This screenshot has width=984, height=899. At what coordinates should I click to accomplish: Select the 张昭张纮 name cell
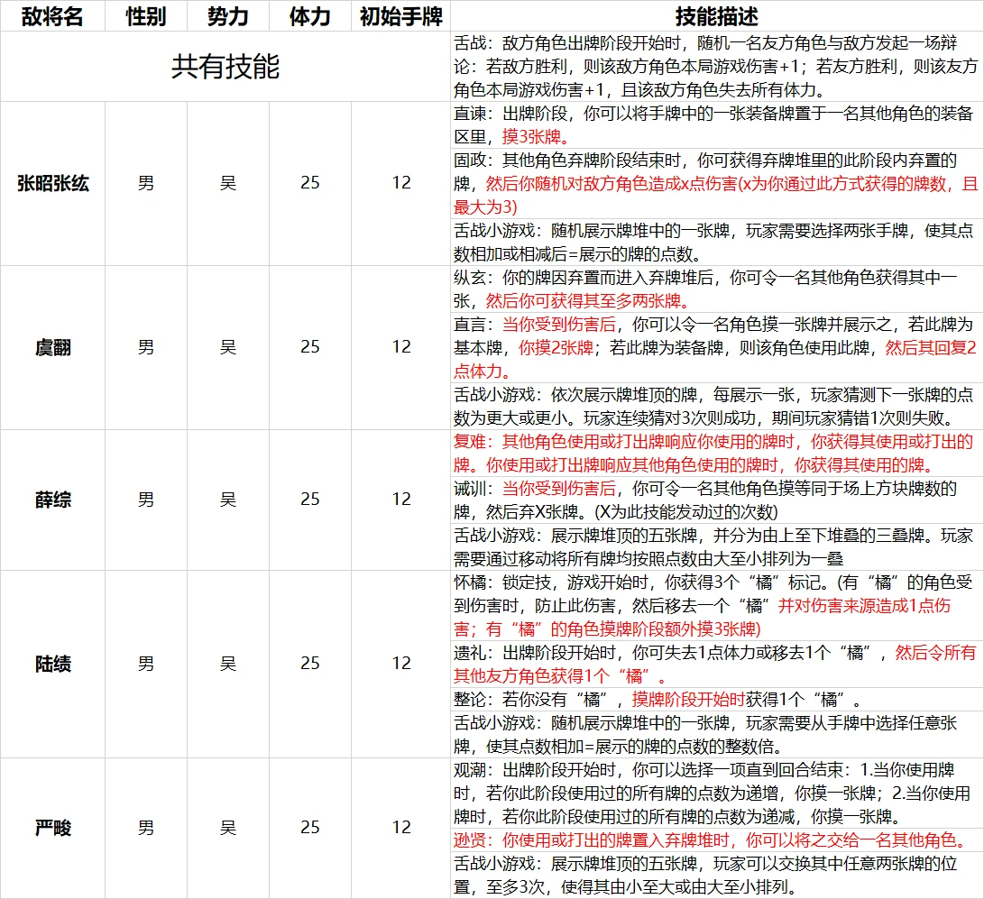tap(52, 183)
